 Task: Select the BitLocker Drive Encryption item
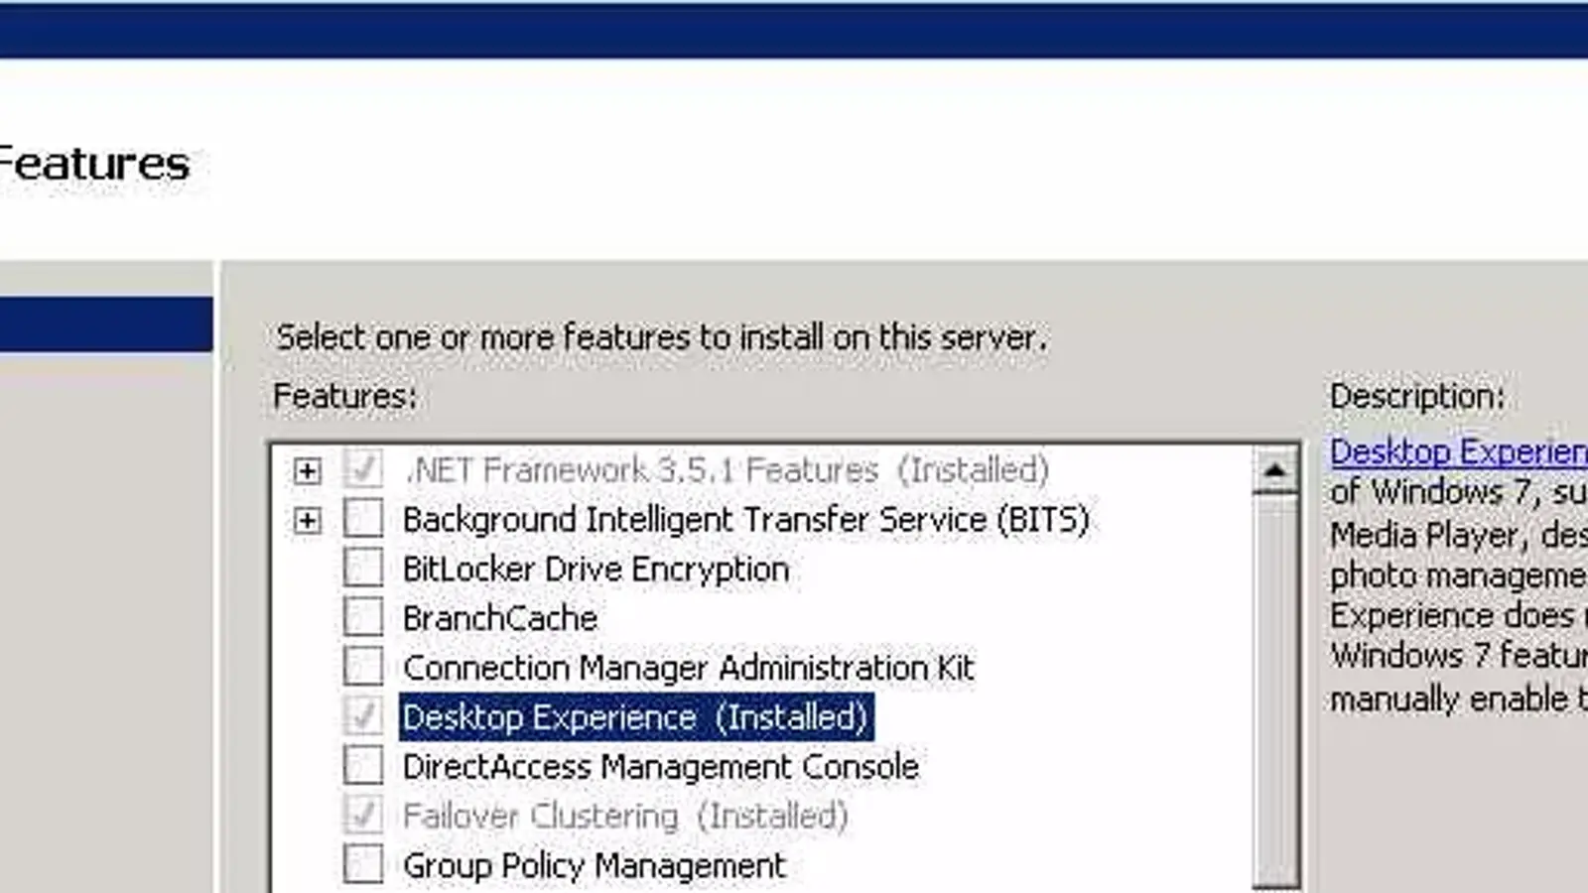point(595,570)
